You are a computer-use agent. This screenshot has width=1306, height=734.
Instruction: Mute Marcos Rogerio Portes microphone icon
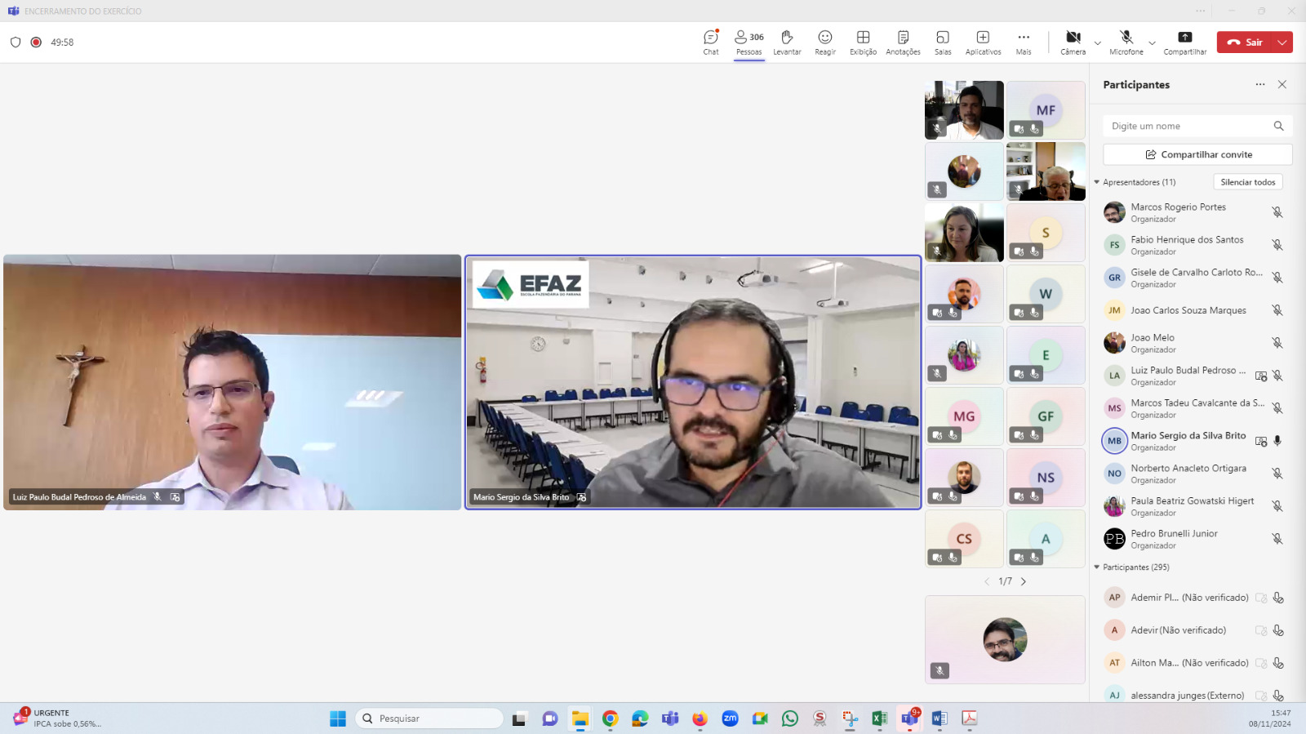tap(1277, 212)
